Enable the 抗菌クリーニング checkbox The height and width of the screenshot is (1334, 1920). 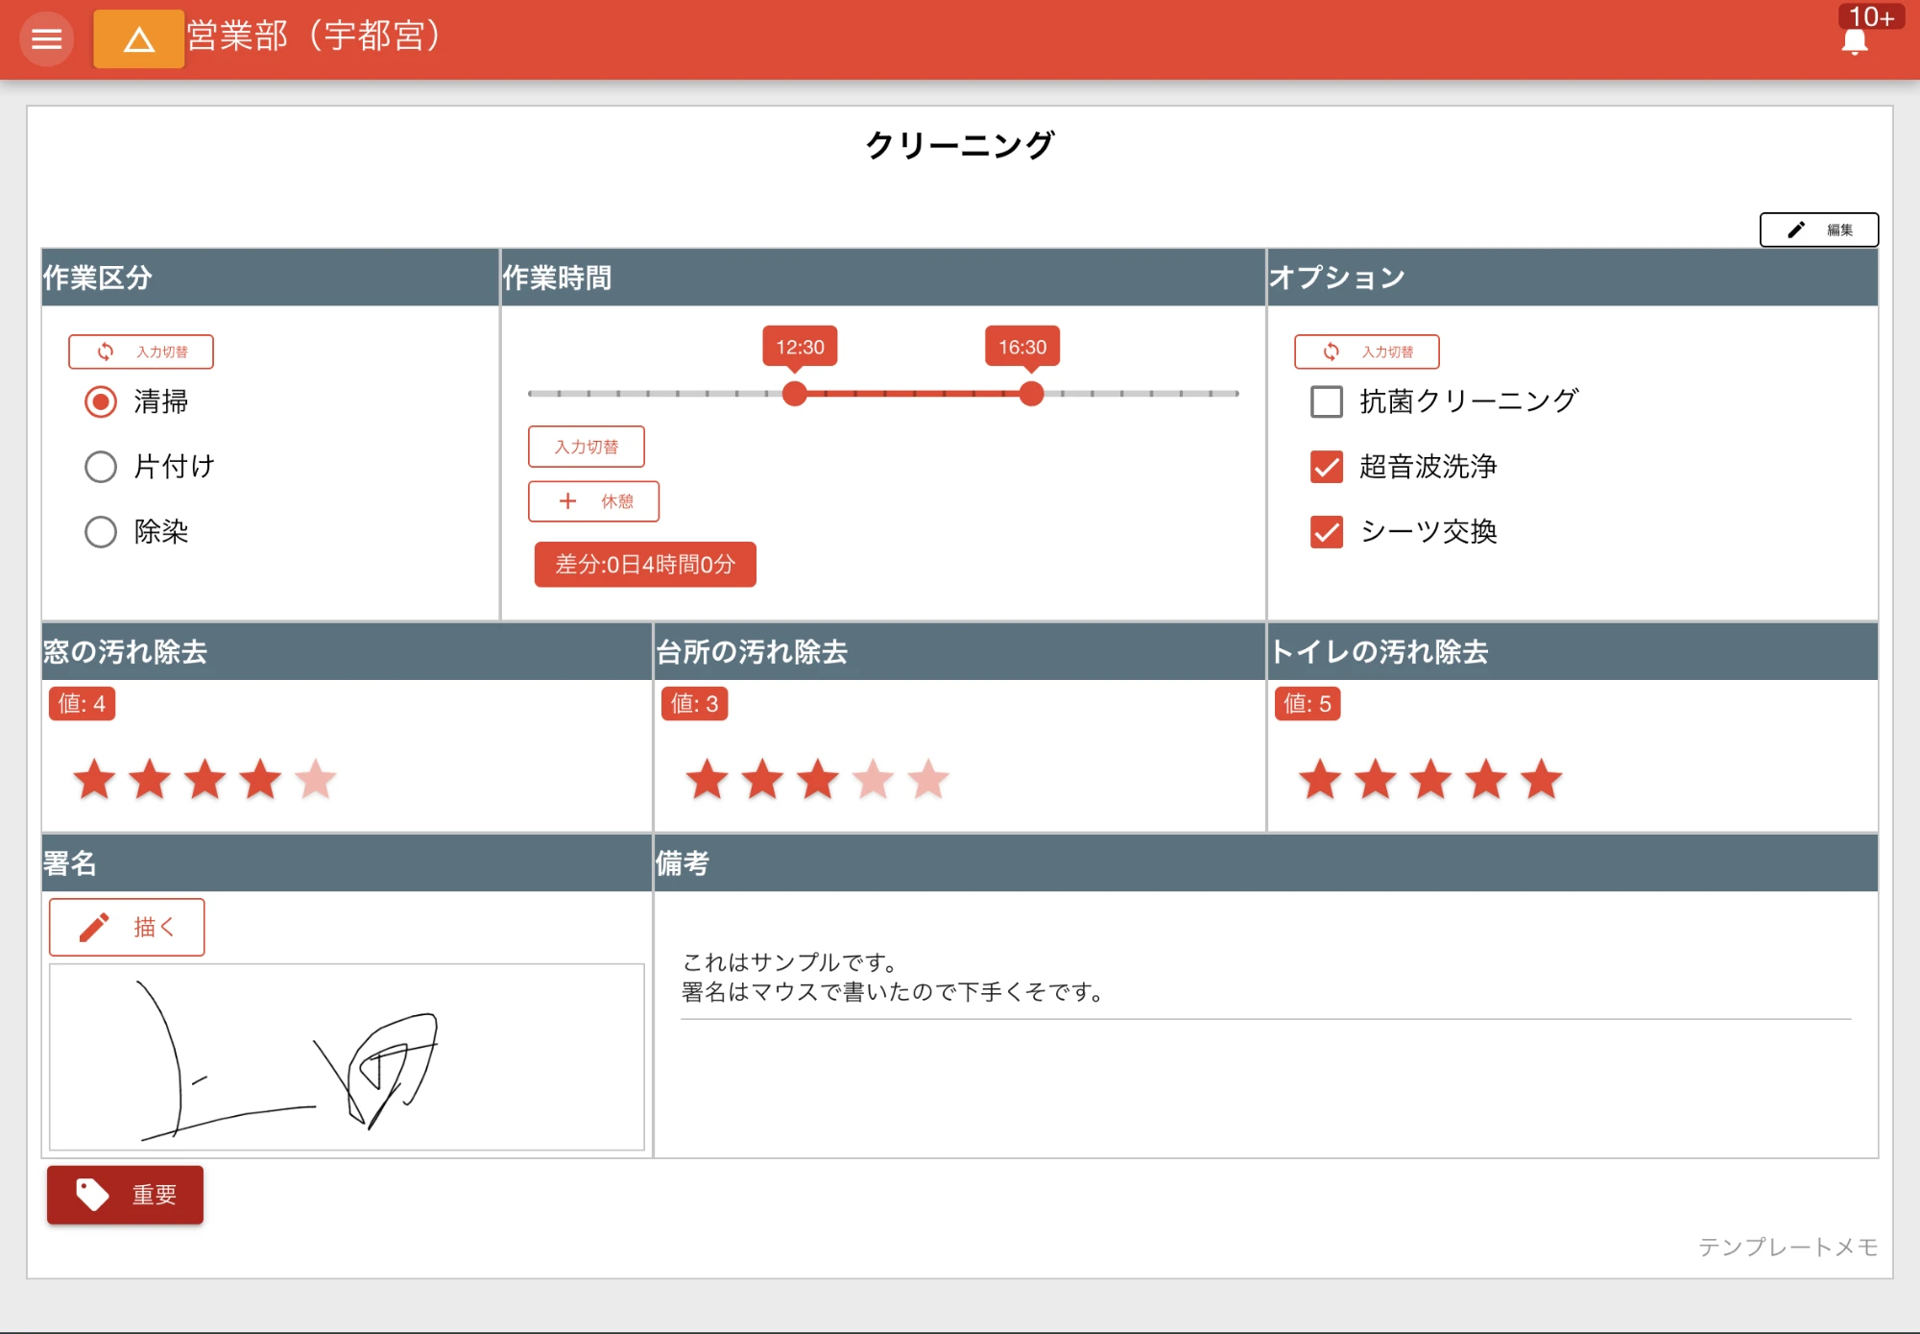(x=1327, y=402)
